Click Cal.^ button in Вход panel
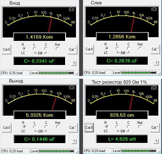162x154 pixels. click(x=73, y=50)
